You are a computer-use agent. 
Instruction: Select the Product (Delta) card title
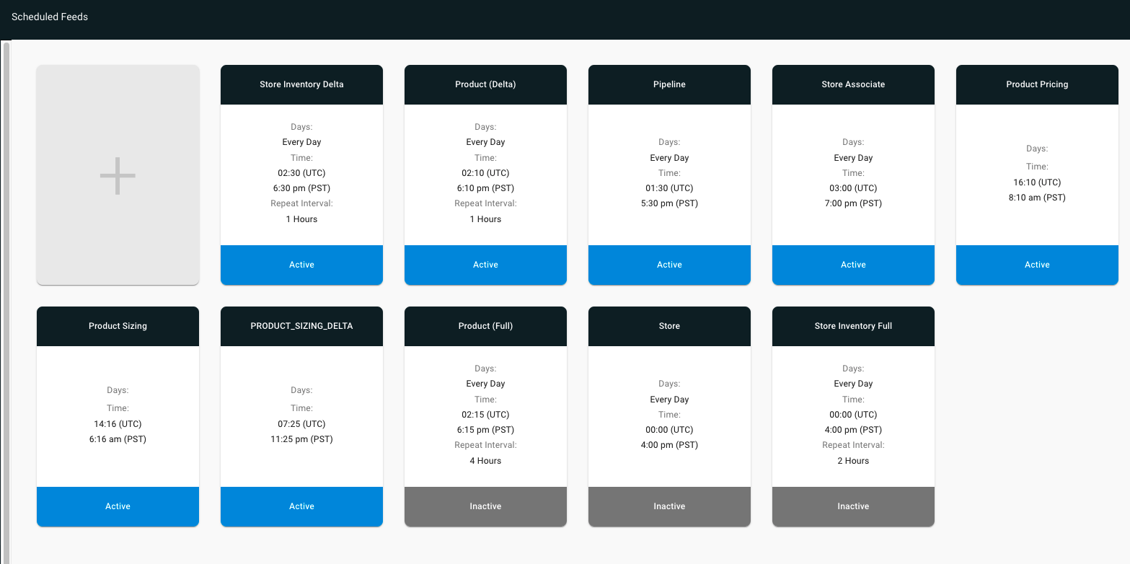click(485, 84)
